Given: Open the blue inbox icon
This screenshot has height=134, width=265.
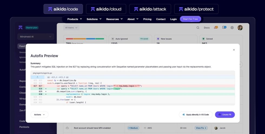Looking at the screenshot, I should point(224,27).
